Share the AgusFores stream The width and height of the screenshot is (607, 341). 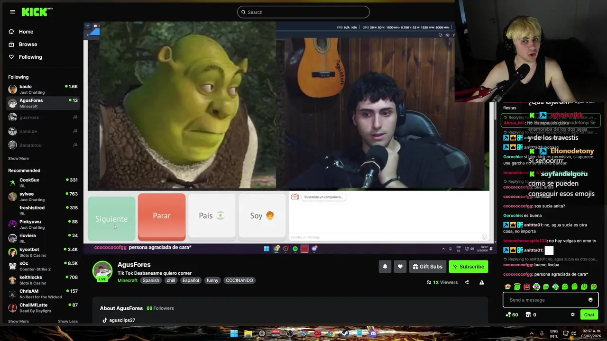[467, 282]
